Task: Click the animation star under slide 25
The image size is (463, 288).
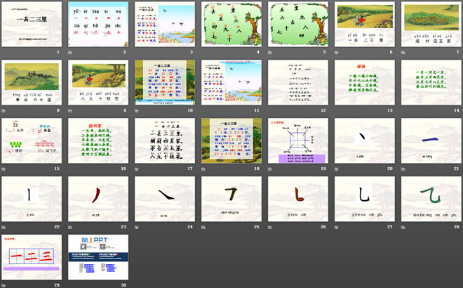Action: [203, 227]
